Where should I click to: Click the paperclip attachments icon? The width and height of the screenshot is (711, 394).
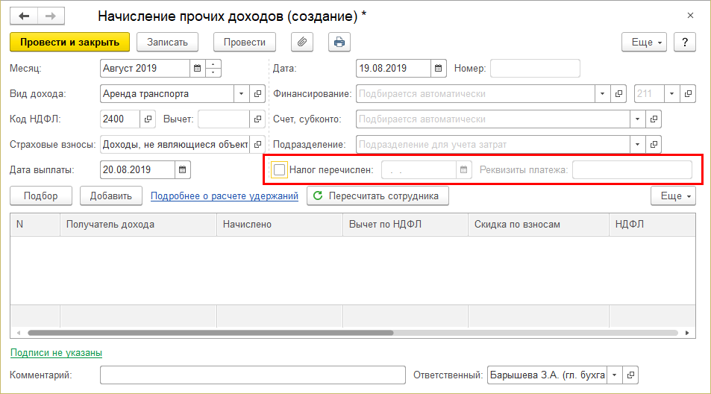pyautogui.click(x=302, y=42)
